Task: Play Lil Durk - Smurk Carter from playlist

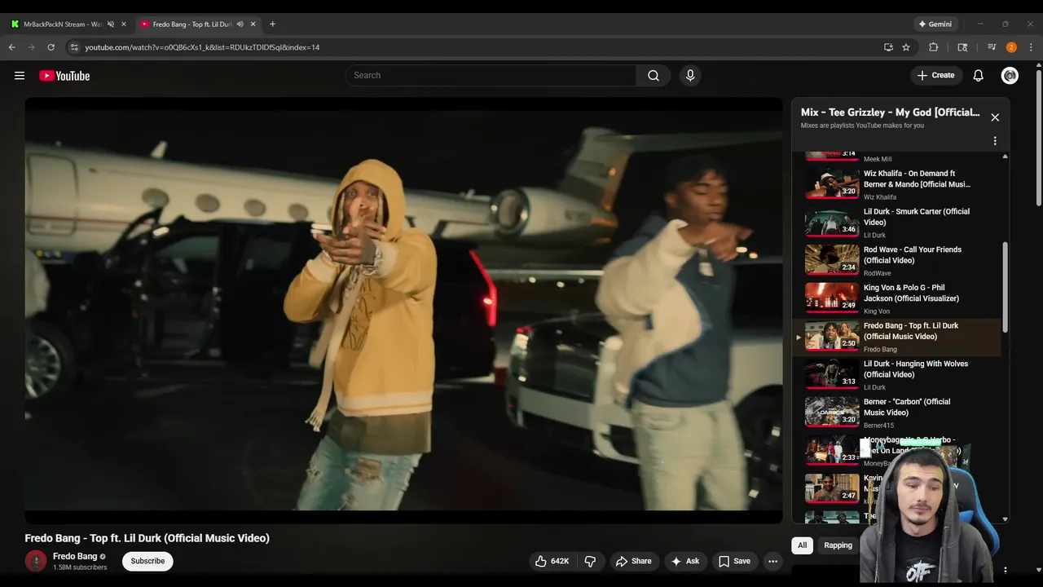Action: (x=896, y=223)
